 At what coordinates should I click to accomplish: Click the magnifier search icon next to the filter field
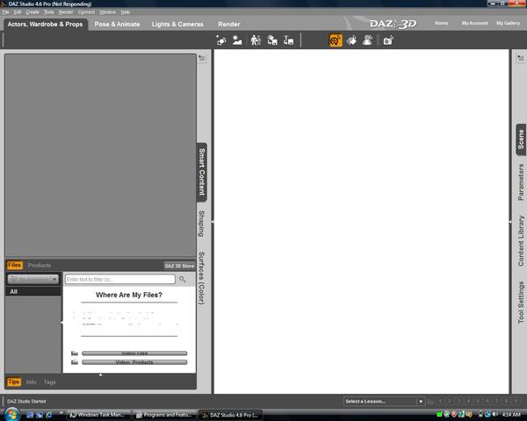(x=182, y=279)
